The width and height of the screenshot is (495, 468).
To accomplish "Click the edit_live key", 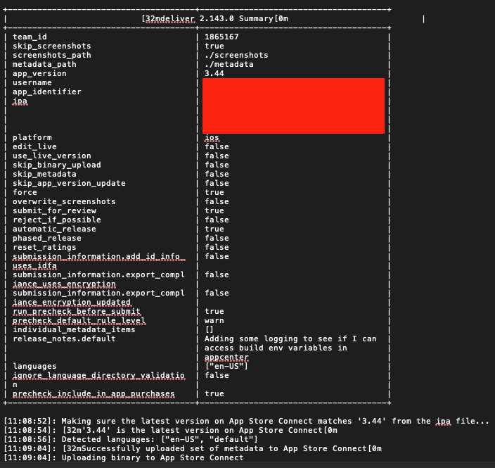I will point(34,147).
